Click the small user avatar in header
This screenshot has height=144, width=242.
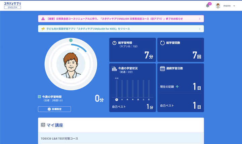tap(218, 6)
